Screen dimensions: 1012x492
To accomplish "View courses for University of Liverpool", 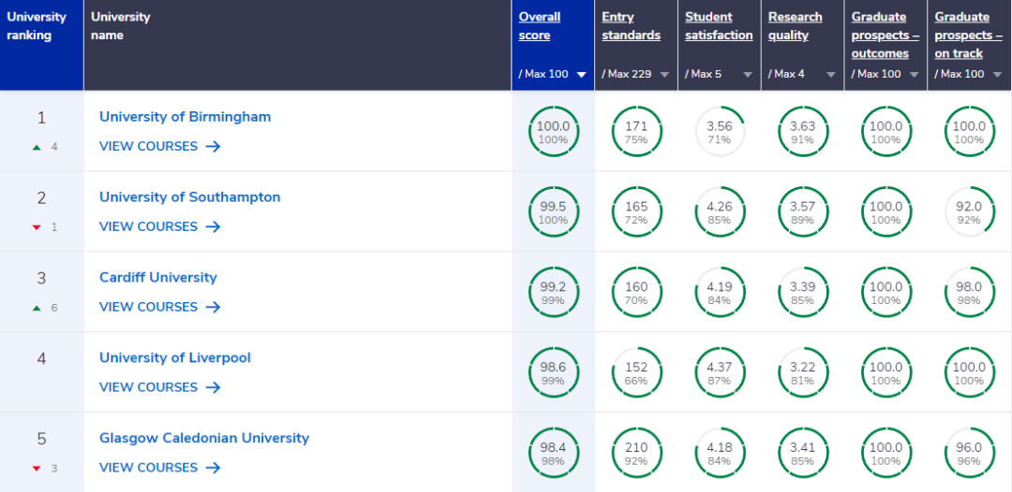I will click(160, 387).
